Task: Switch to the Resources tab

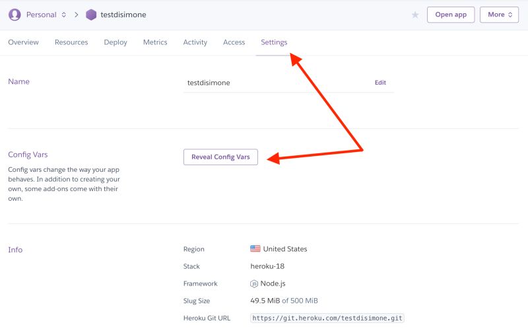Action: [71, 42]
